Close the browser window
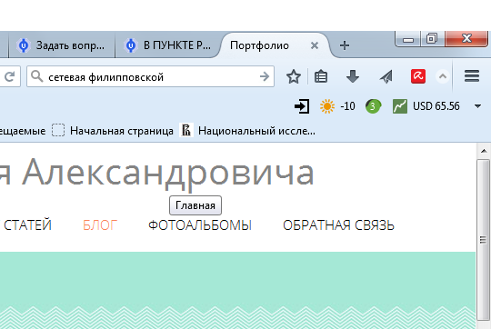This screenshot has height=329, width=491. coord(466,38)
